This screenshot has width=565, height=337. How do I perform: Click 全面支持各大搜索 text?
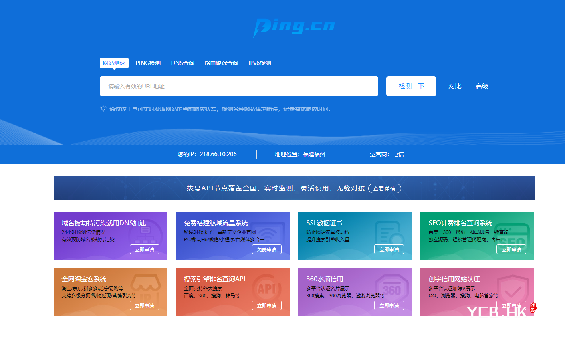203,289
